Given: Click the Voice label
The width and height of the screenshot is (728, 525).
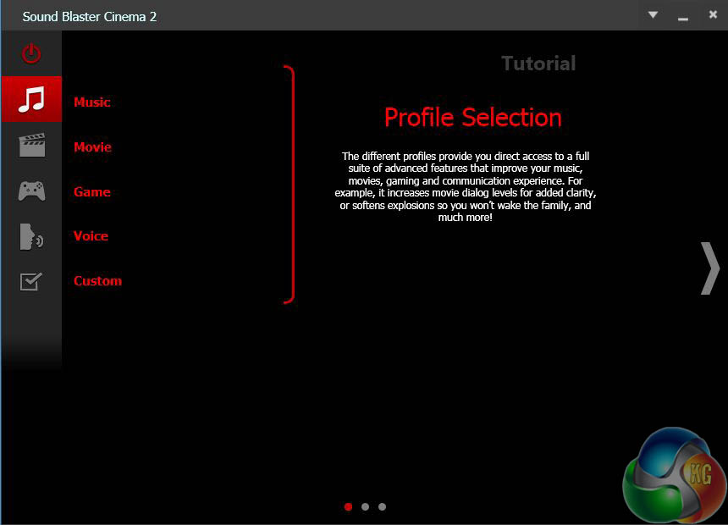Looking at the screenshot, I should [x=91, y=236].
